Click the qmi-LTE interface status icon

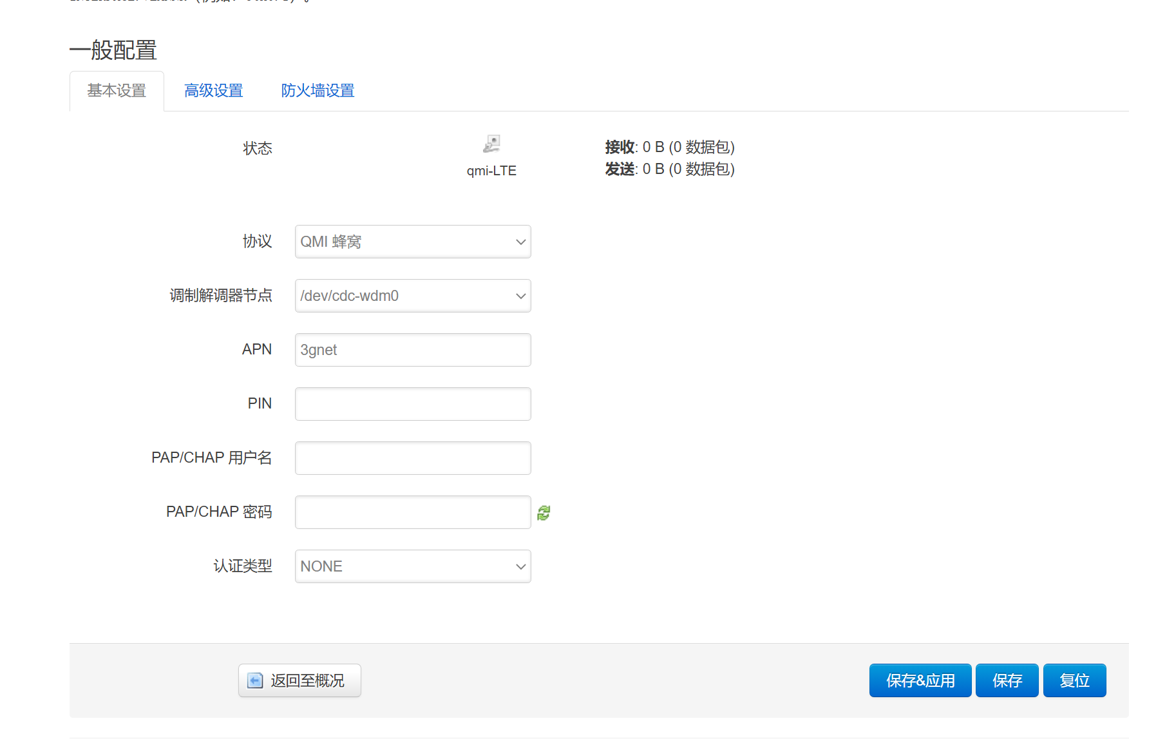point(491,144)
